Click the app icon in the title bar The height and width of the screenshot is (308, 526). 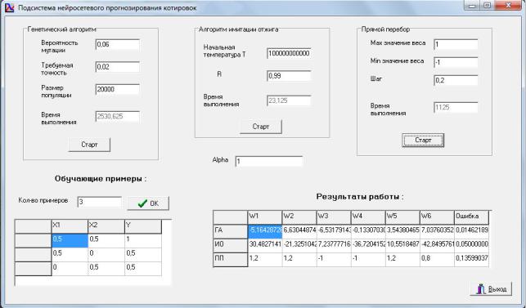pos(10,7)
